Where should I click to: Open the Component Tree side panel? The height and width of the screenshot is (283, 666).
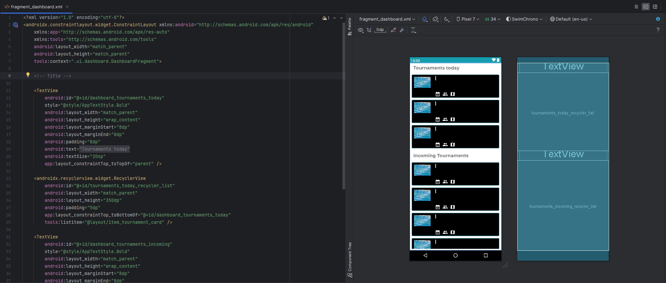(349, 260)
